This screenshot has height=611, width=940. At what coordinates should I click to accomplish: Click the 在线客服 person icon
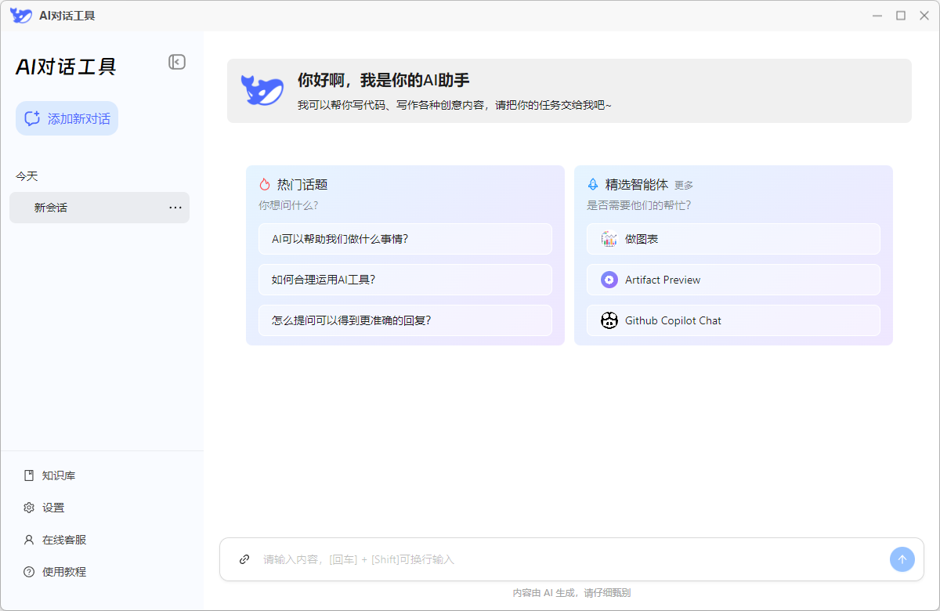[x=29, y=540]
